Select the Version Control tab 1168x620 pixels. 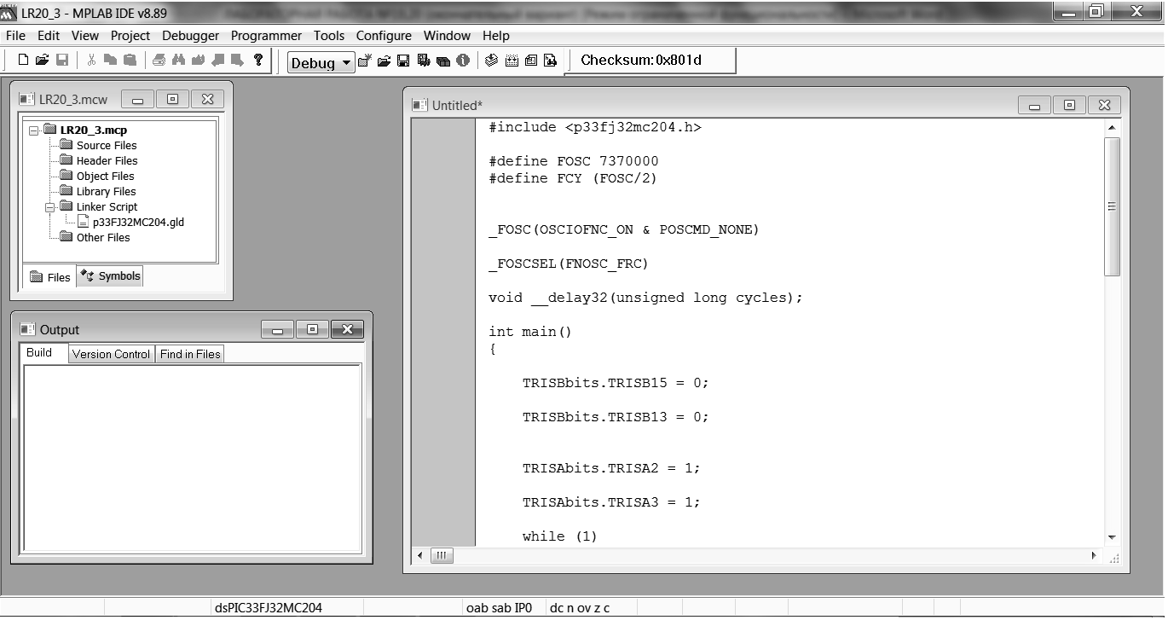(111, 354)
